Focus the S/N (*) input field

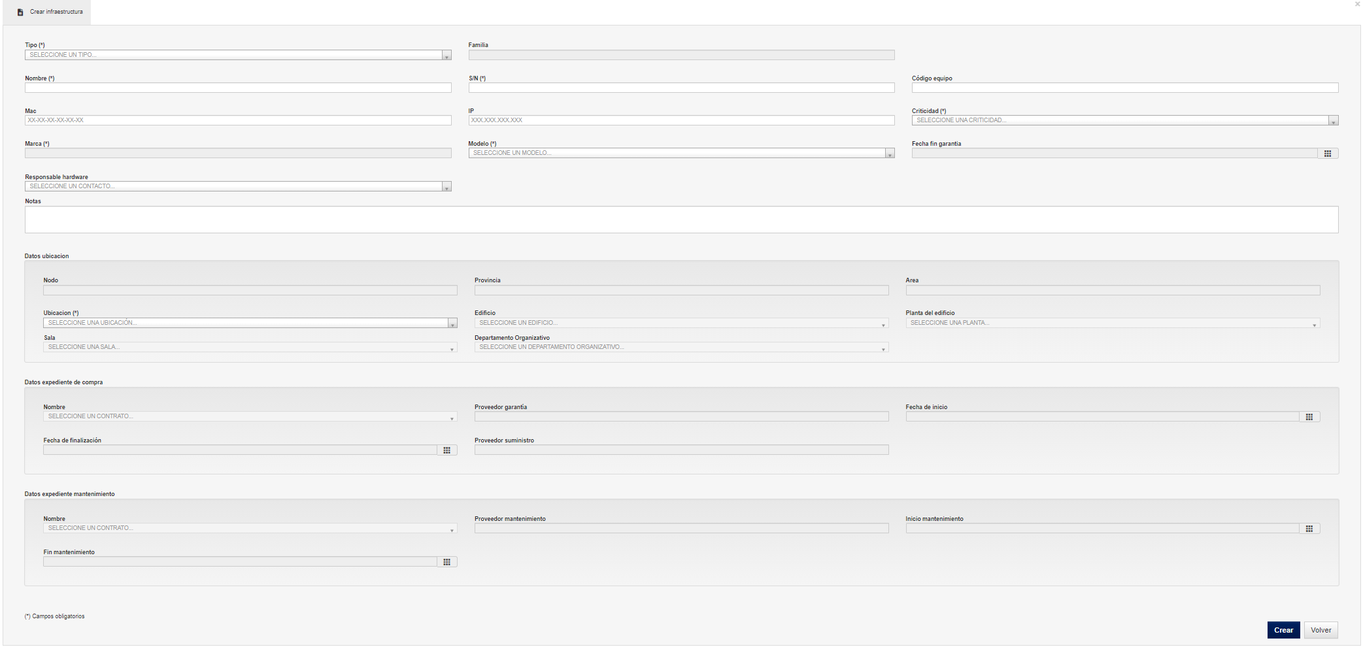[681, 88]
